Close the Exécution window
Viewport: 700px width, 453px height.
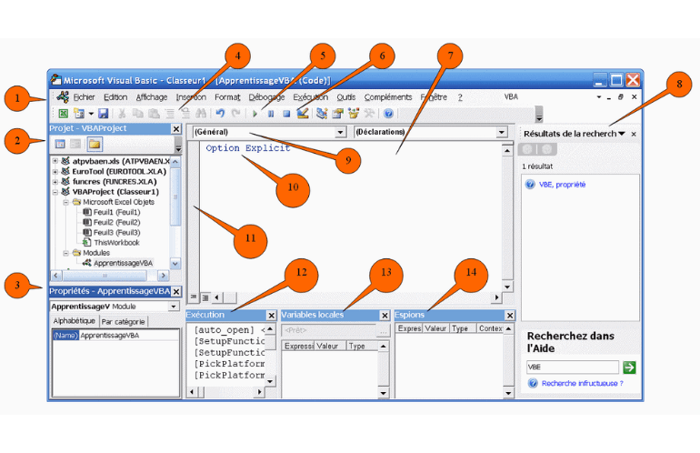[272, 316]
